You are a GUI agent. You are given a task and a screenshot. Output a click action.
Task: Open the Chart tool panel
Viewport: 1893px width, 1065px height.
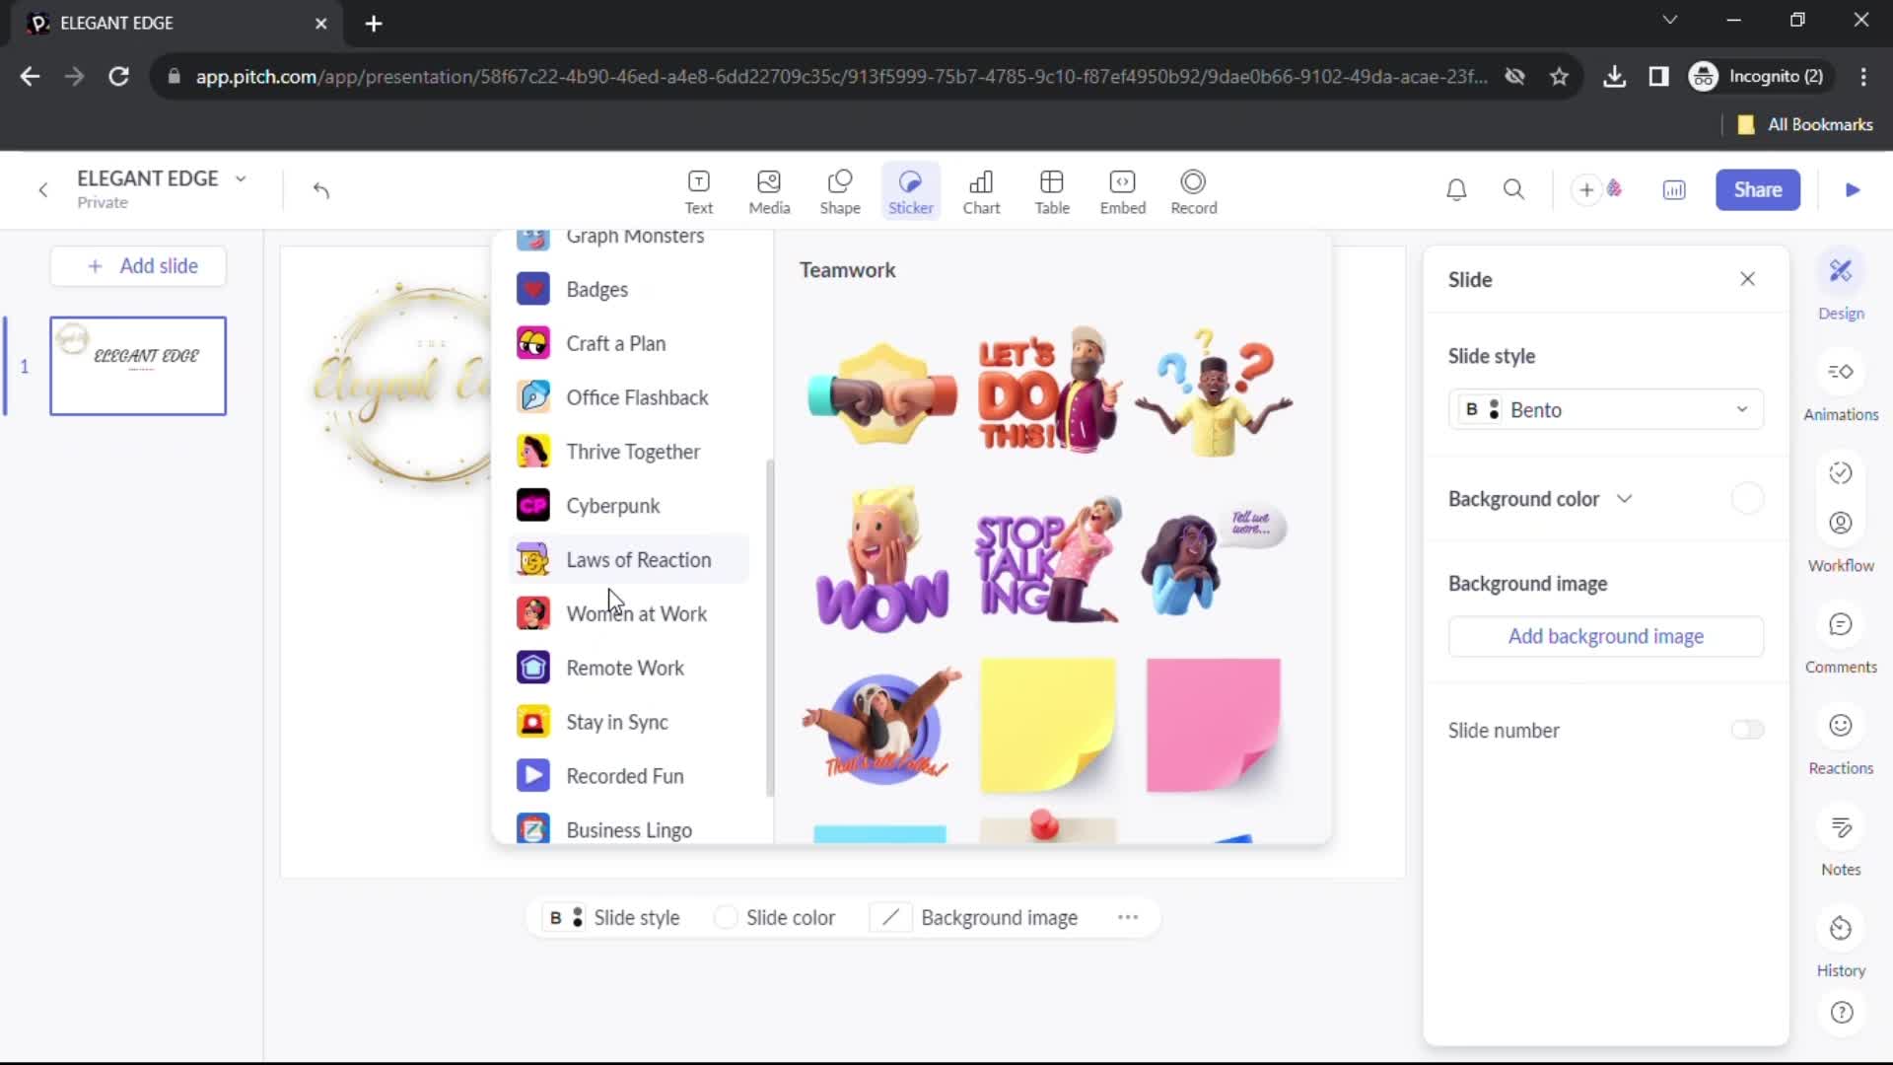click(983, 190)
